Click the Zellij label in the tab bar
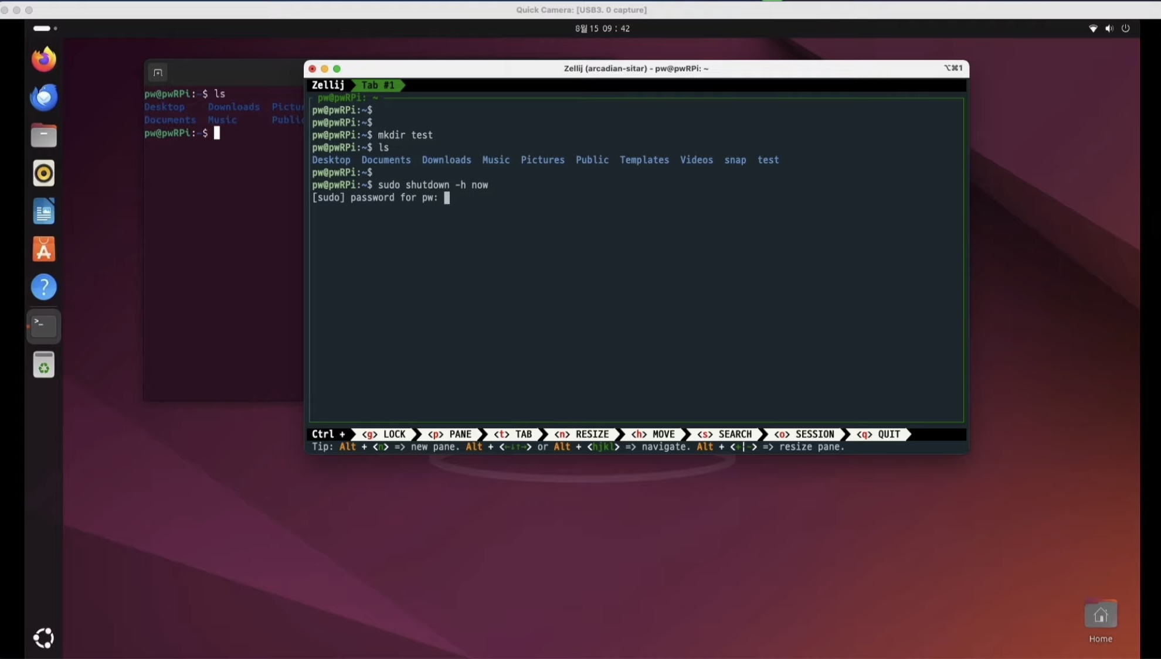The image size is (1161, 659). (x=328, y=86)
